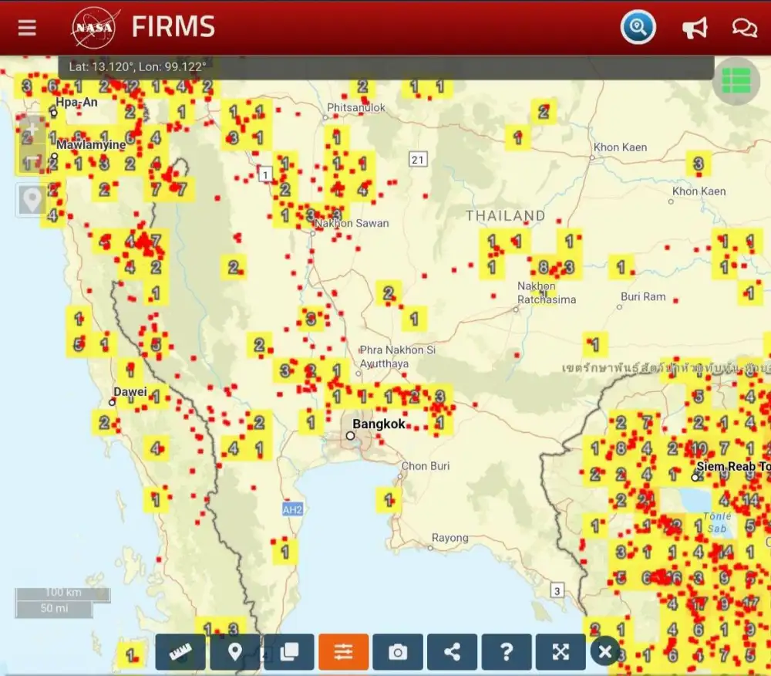The width and height of the screenshot is (771, 676).
Task: Close the bottom toolbar
Action: (x=605, y=652)
